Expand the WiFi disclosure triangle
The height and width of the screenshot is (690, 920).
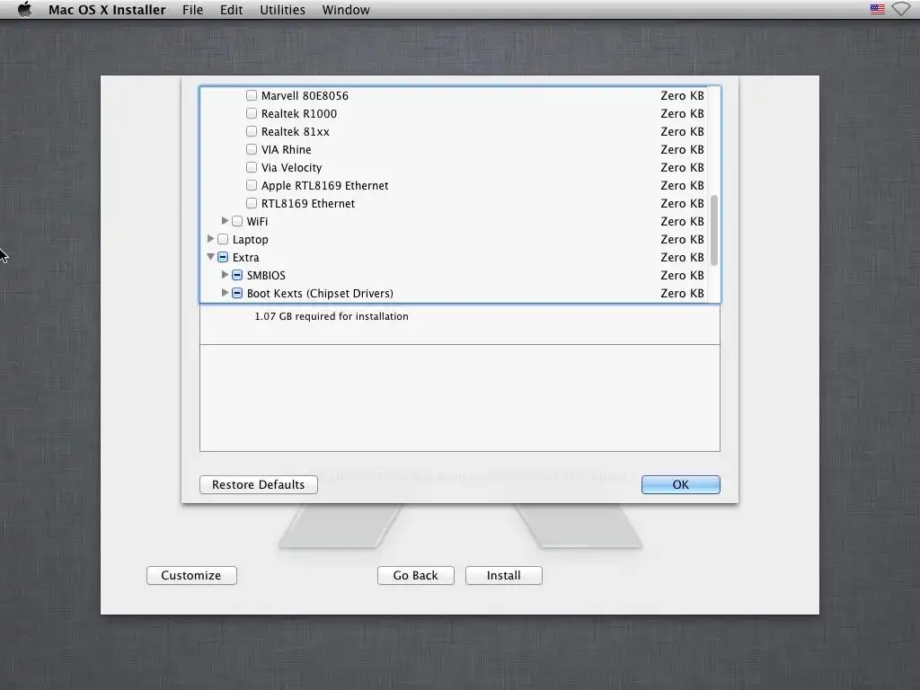point(225,221)
